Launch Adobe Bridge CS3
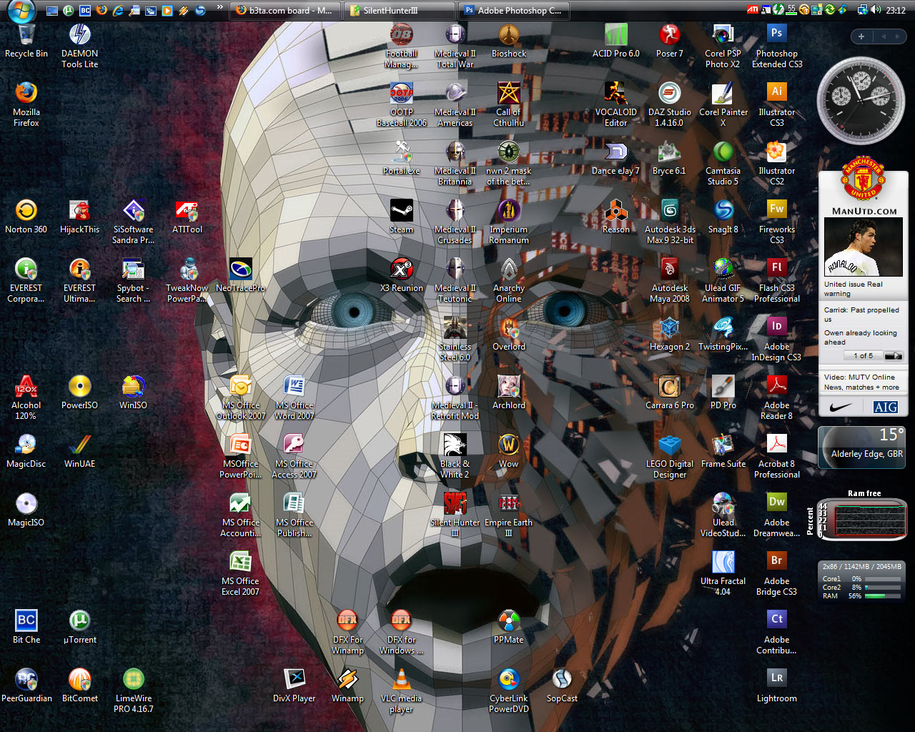 point(777,573)
